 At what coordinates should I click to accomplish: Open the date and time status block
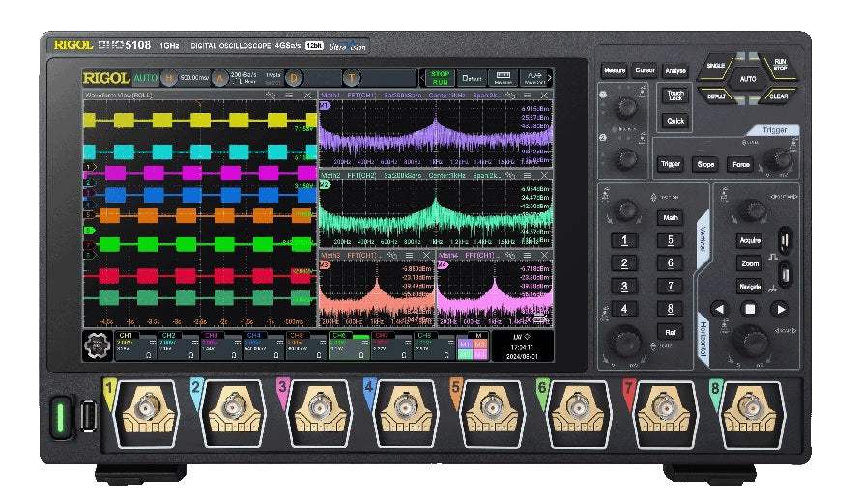[522, 347]
